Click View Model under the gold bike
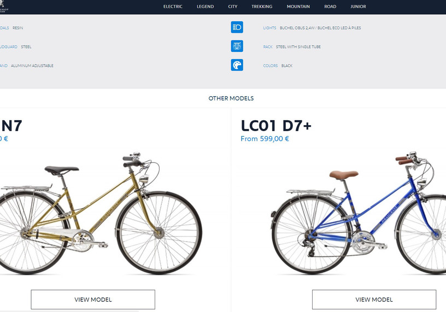446x312 pixels. coord(93,299)
